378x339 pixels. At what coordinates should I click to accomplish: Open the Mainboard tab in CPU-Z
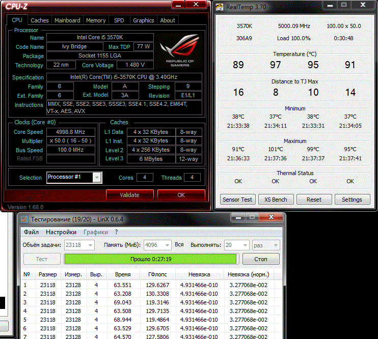pyautogui.click(x=67, y=20)
